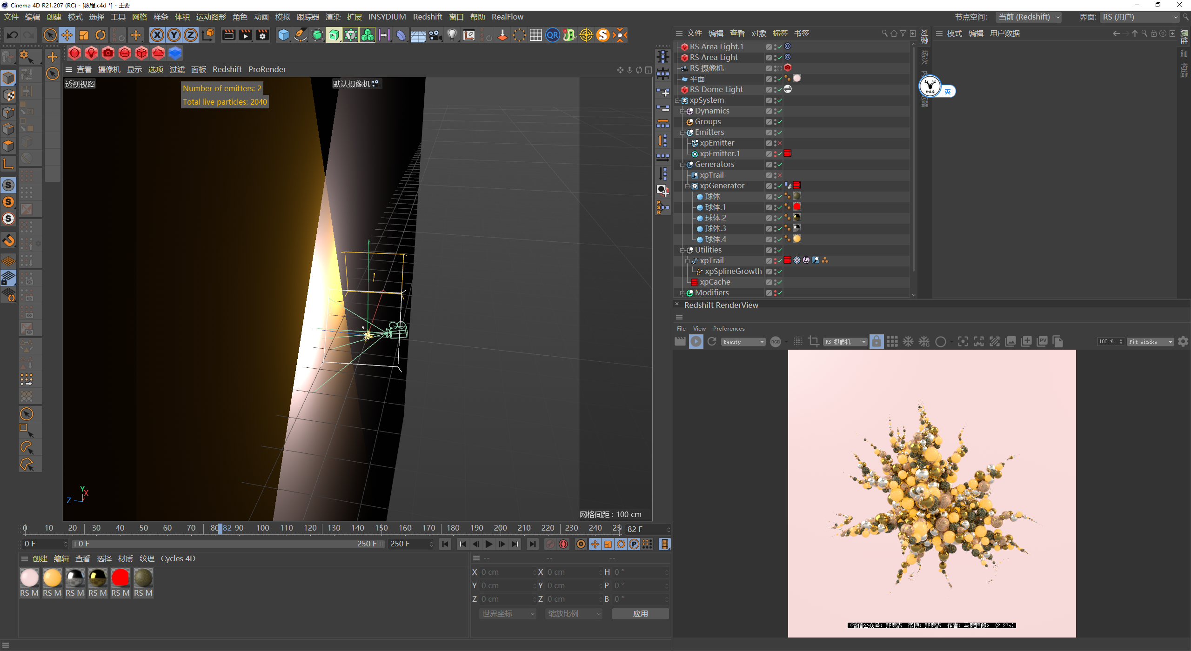Click the Camera object icon in toolbar
Viewport: 1191px width, 651px height.
coord(435,35)
